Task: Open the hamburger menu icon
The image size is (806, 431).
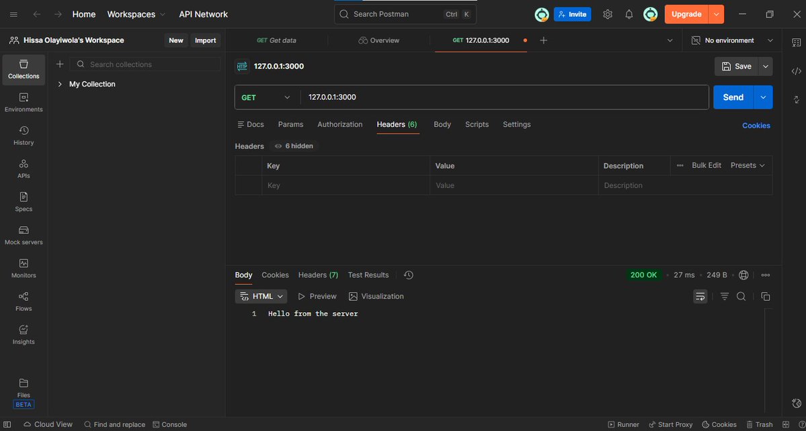Action: point(14,14)
